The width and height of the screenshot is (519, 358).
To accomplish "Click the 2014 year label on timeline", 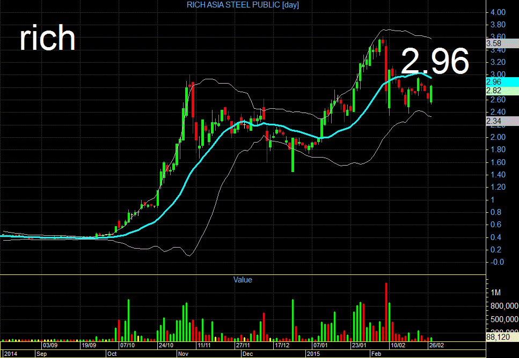I will pos(11,354).
